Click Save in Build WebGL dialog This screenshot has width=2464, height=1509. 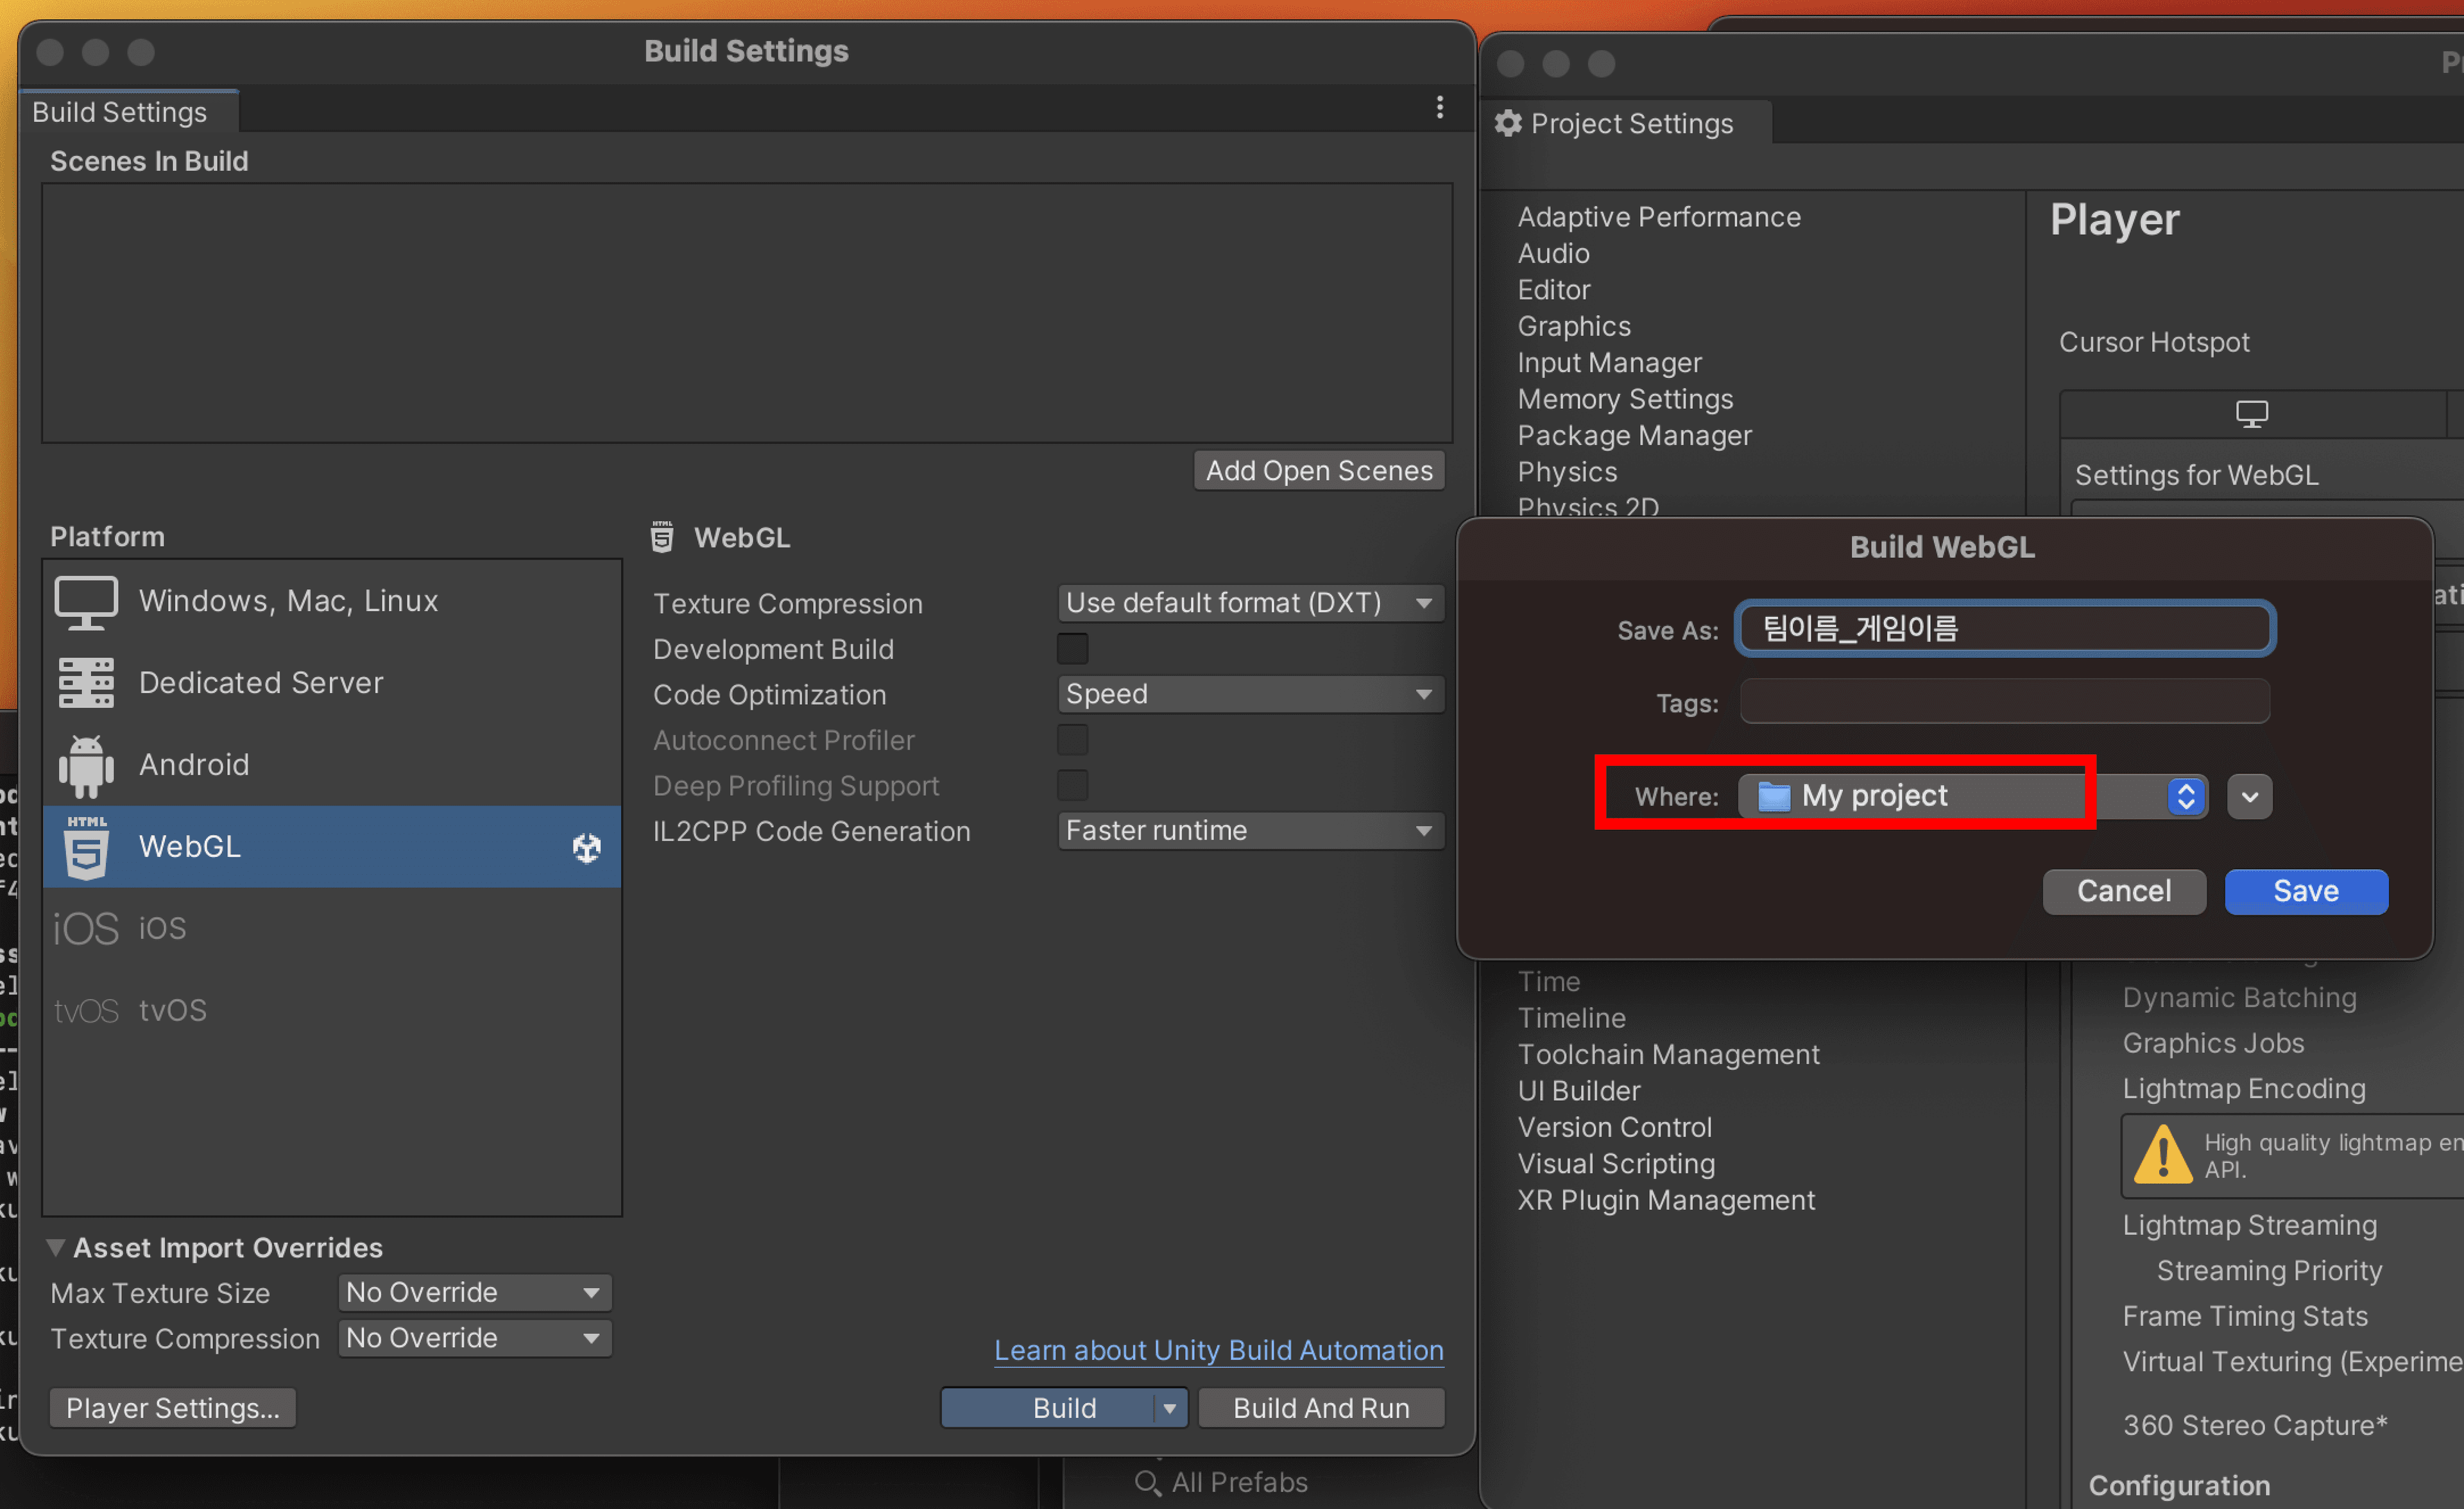point(2306,891)
